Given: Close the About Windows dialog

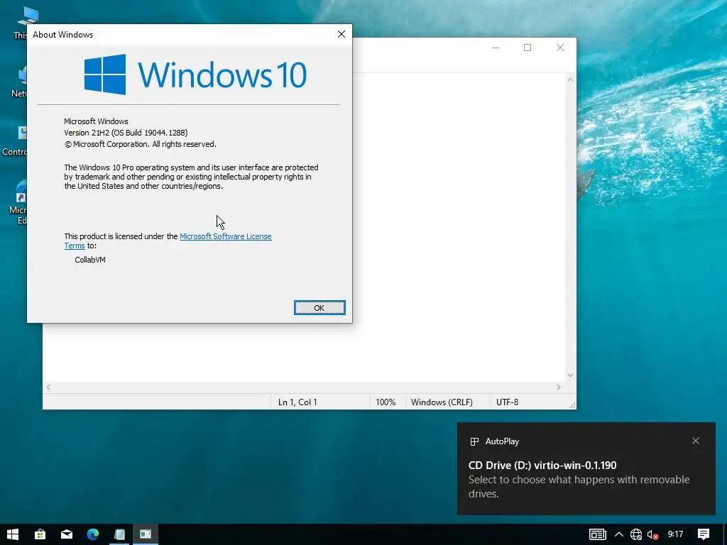Looking at the screenshot, I should pyautogui.click(x=341, y=34).
